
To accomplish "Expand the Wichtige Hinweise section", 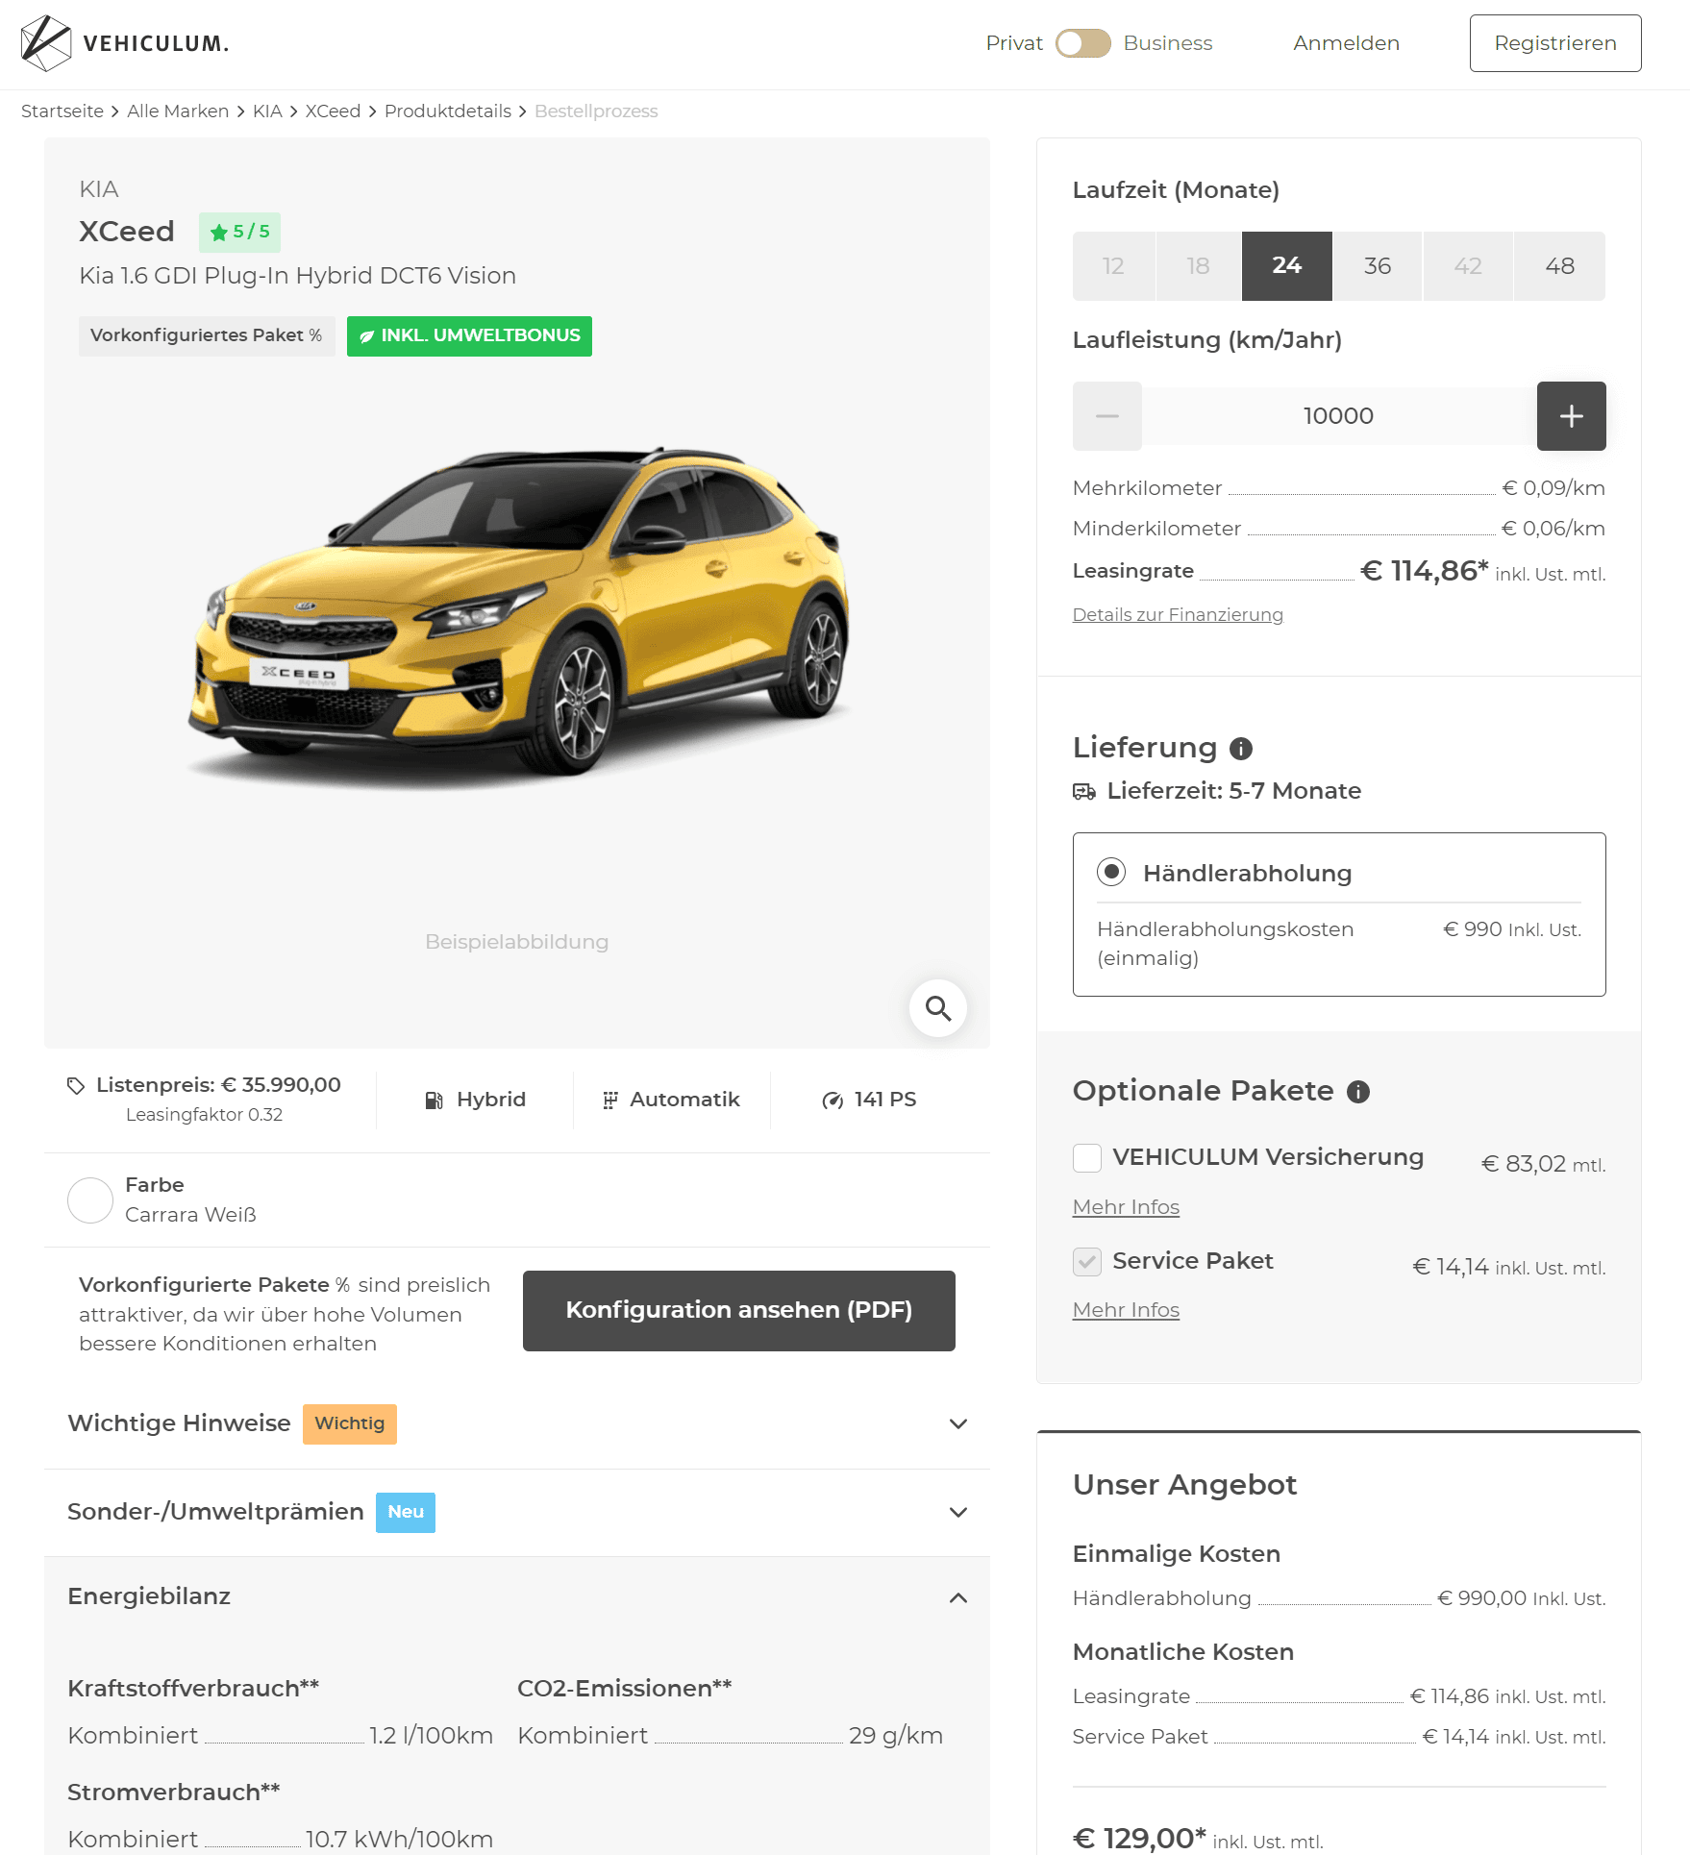I will click(517, 1423).
